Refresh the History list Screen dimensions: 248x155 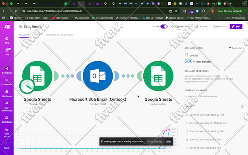pyautogui.click(x=242, y=106)
